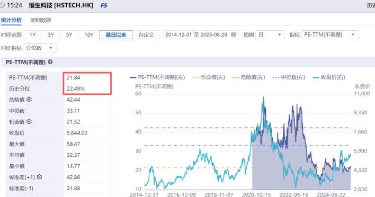375x197 pixels.
Task: Toggle the 危险值(左) legend series
Action: [x=248, y=77]
